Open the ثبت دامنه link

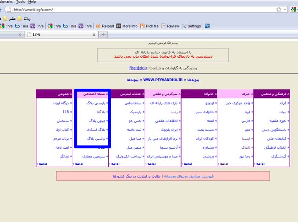click(134, 130)
